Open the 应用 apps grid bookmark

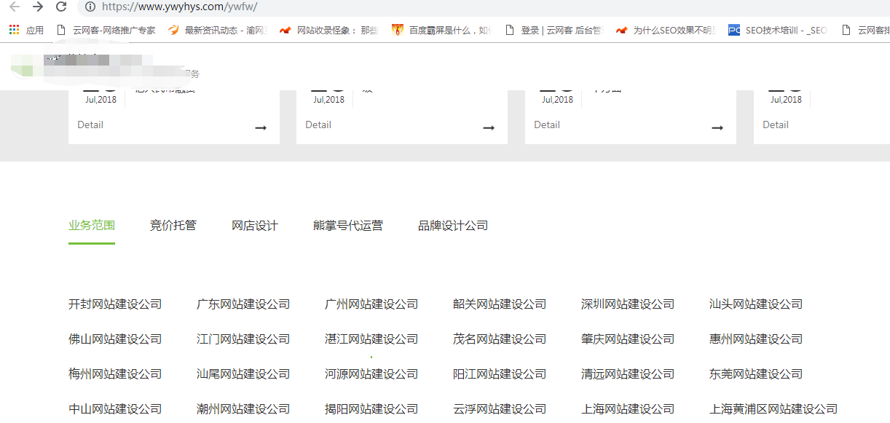point(26,30)
